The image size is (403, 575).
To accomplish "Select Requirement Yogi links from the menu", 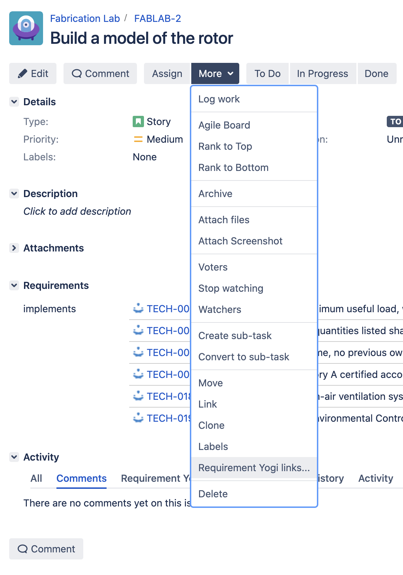I will [x=254, y=468].
